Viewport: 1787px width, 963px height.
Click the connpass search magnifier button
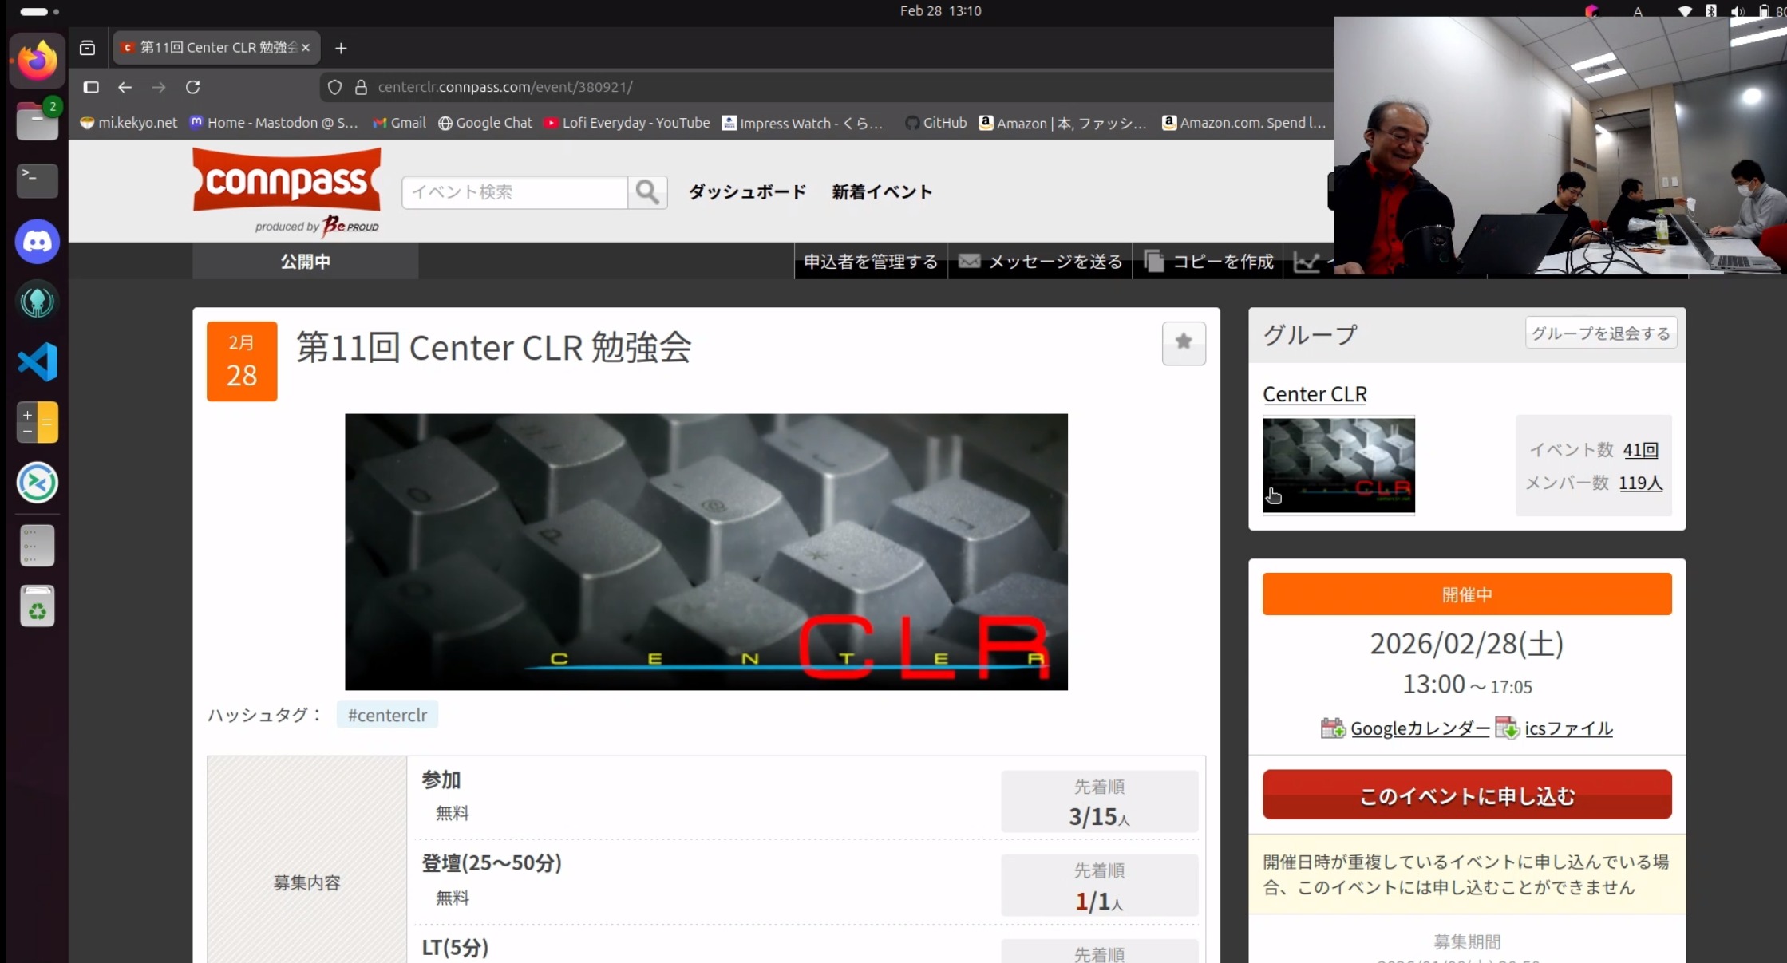point(646,192)
